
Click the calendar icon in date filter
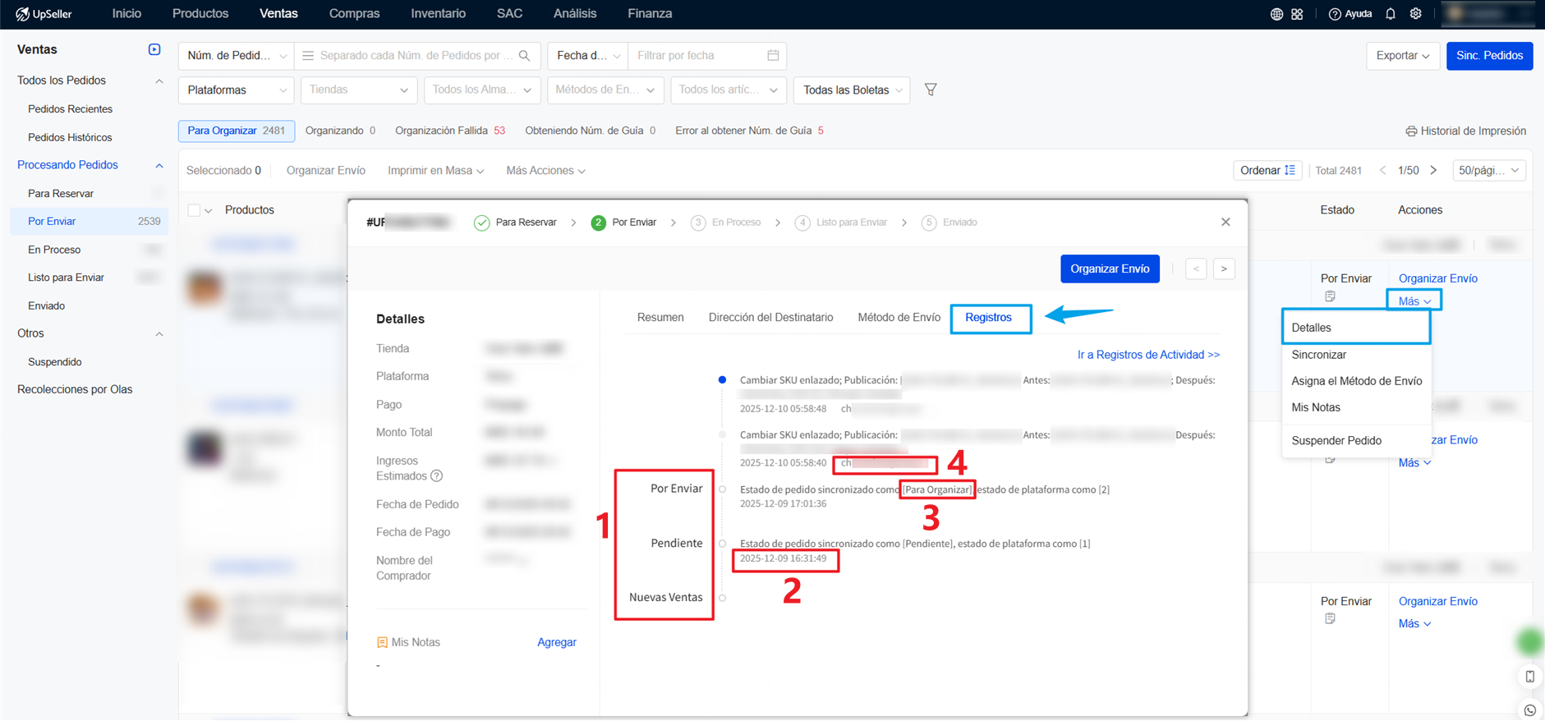point(773,55)
